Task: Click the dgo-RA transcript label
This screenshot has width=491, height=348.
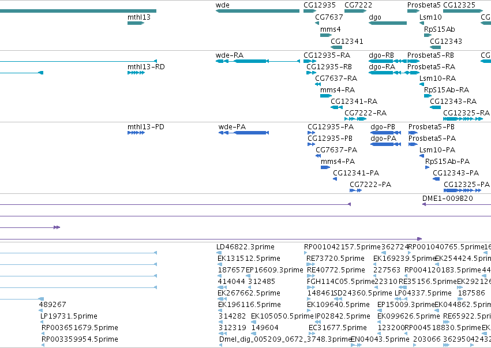Action: [x=382, y=67]
